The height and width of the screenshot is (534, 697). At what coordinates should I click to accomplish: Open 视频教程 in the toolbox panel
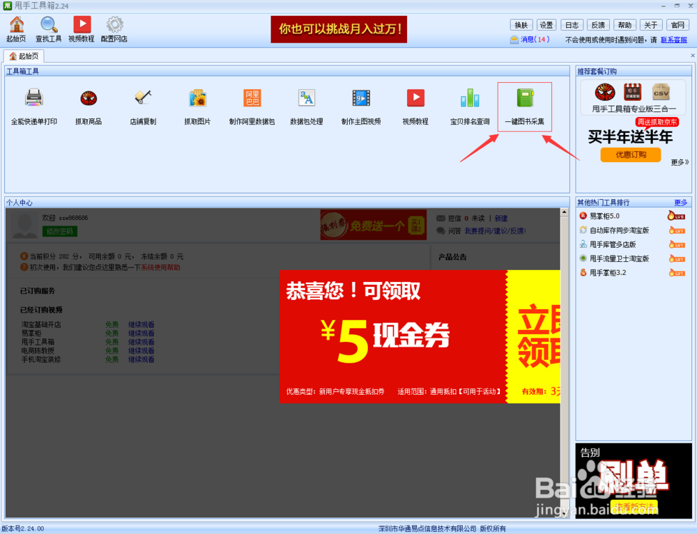click(415, 107)
